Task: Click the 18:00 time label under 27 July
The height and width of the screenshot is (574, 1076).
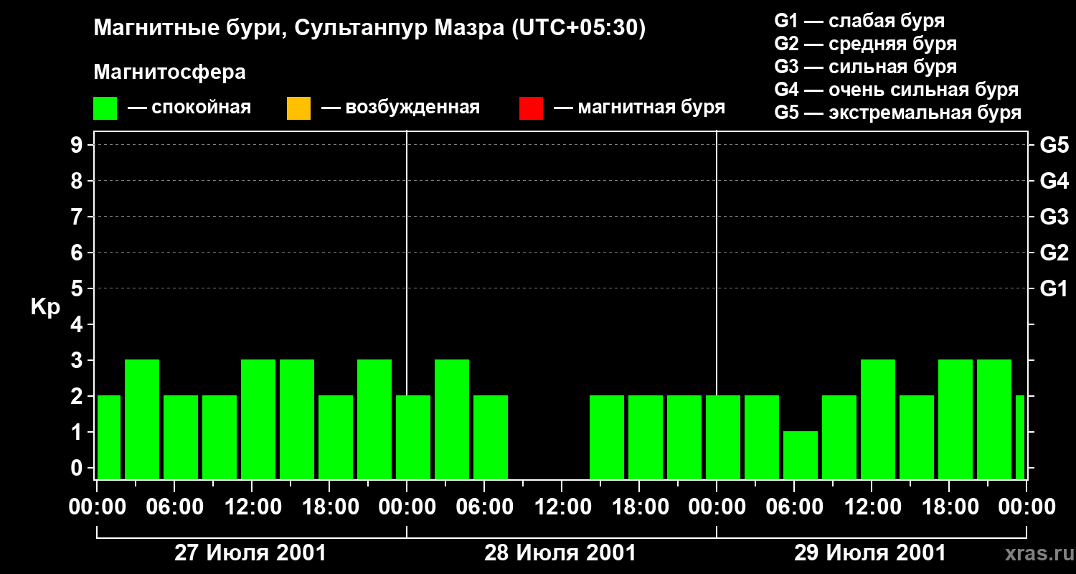Action: (329, 507)
